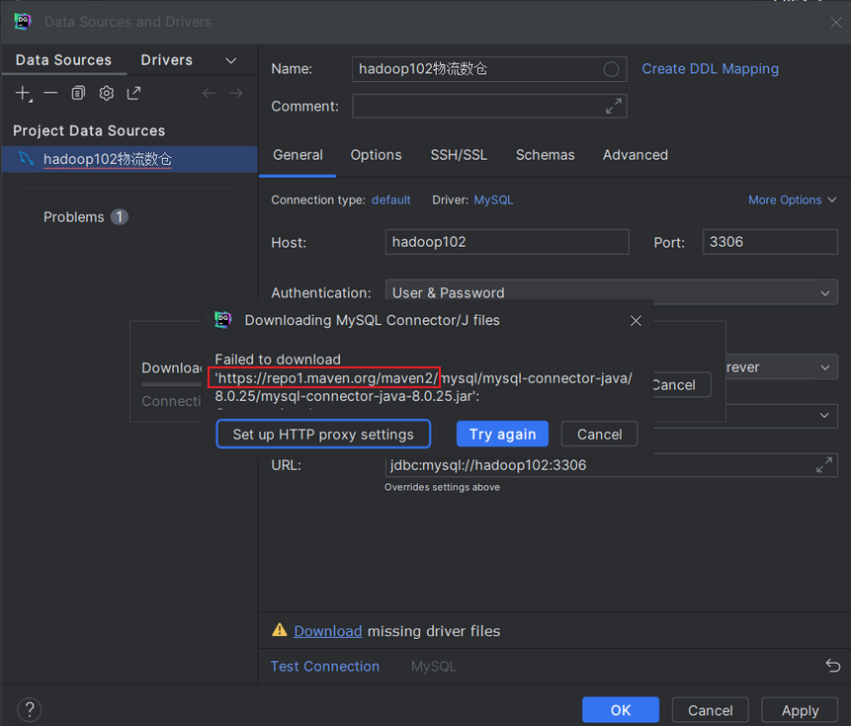Click the download progress bar
This screenshot has height=726, width=851.
click(172, 384)
